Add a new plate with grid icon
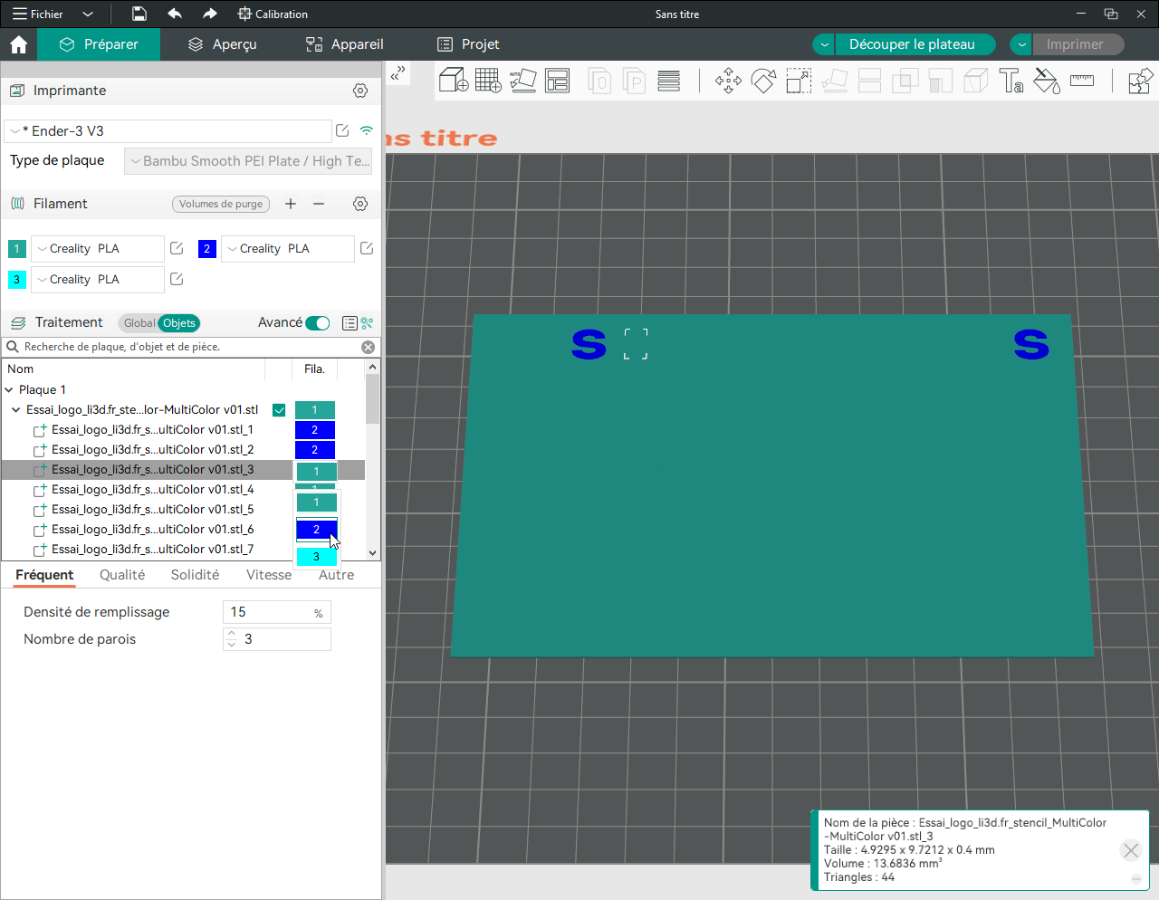The image size is (1159, 900). point(488,81)
